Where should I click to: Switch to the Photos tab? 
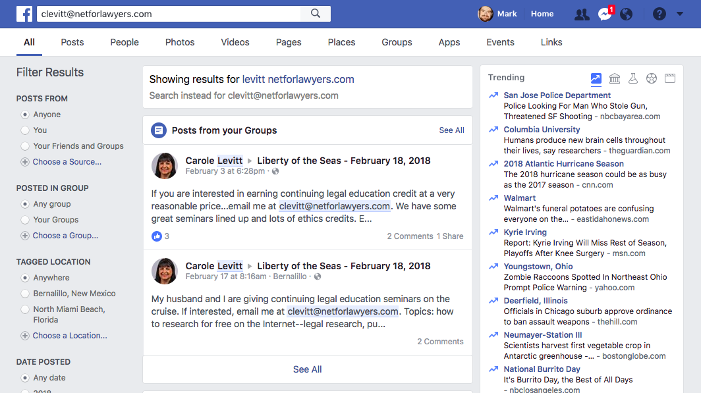pos(180,42)
